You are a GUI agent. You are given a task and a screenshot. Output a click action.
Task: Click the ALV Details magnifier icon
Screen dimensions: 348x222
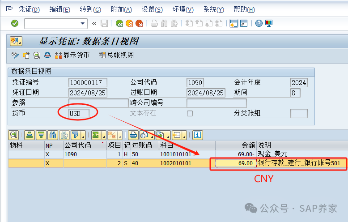point(13,135)
